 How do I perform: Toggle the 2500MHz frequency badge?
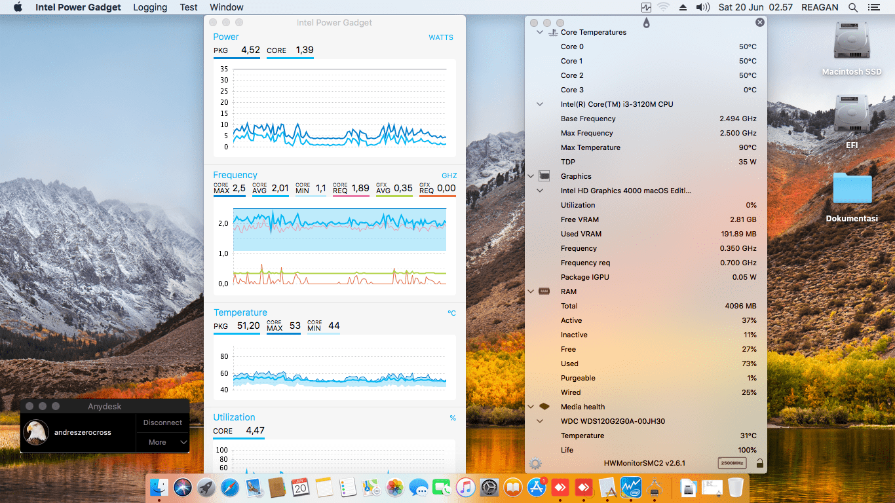(729, 463)
